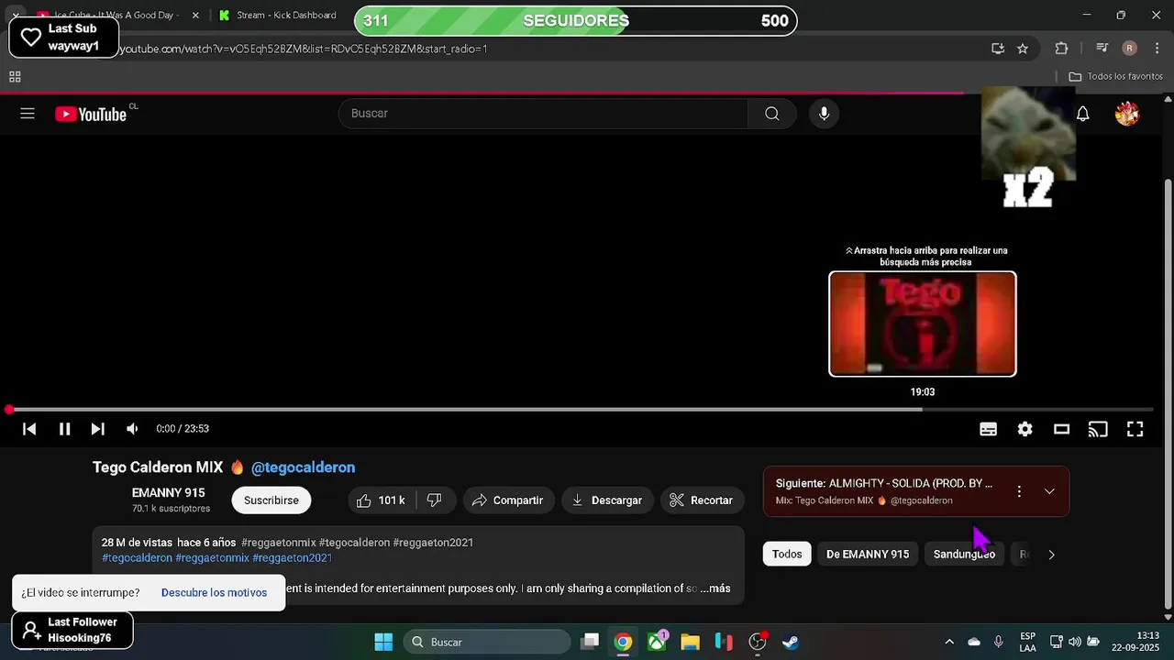Click the Tego preview thumbnail
1174x660 pixels.
point(923,324)
